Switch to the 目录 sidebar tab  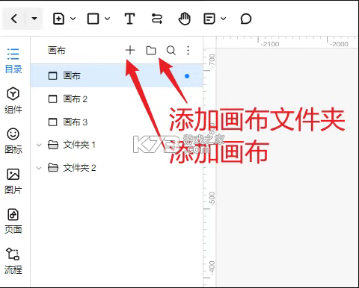point(13,60)
